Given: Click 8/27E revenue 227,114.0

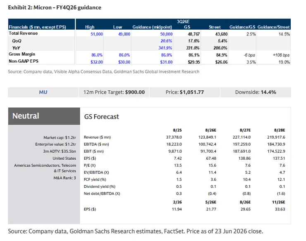Looking at the screenshot, I should click(x=241, y=137).
